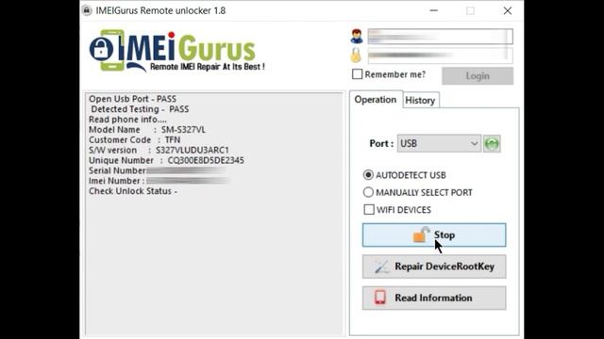Click the password input field

[x=441, y=56]
